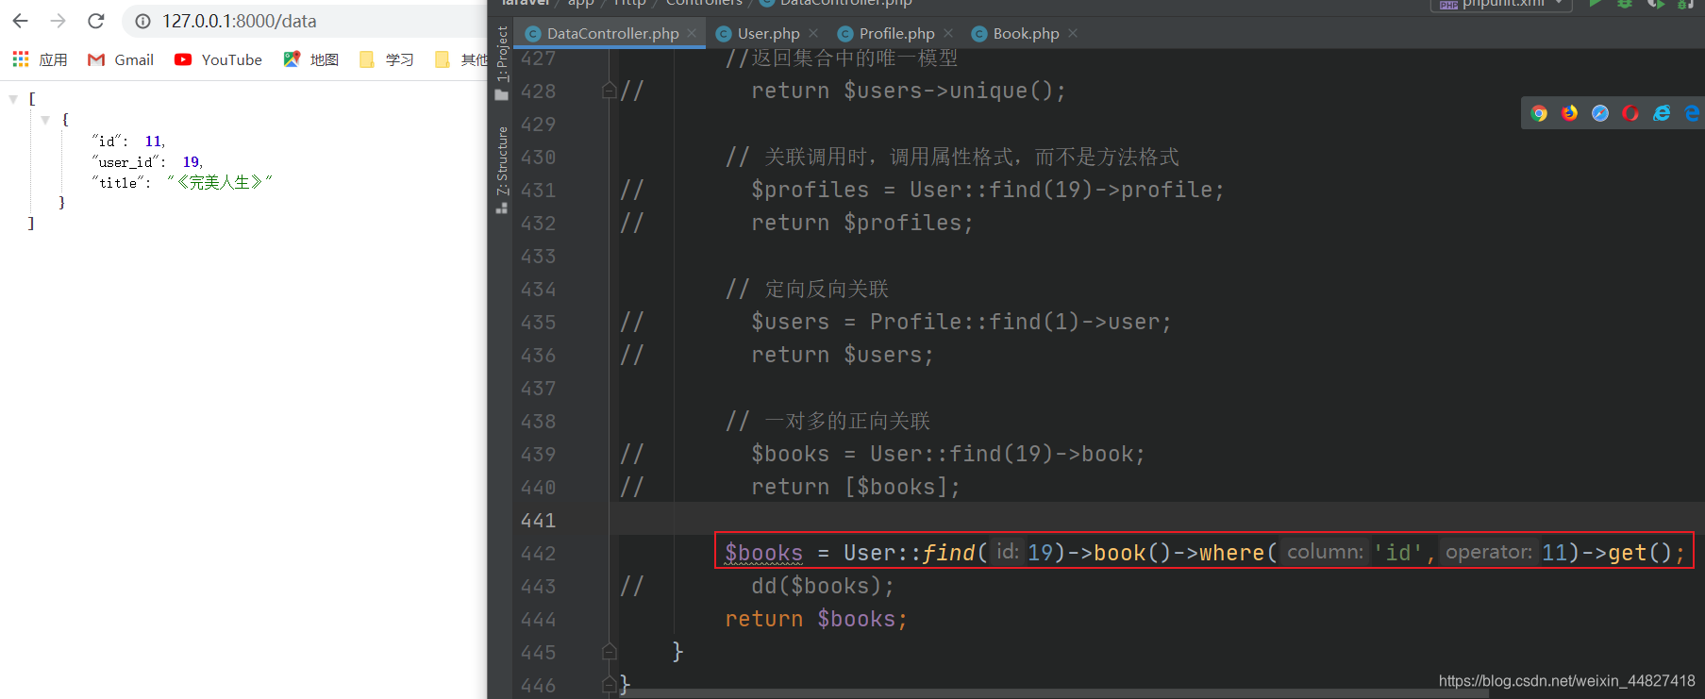Open page in Firefox from editor popup

(1569, 113)
